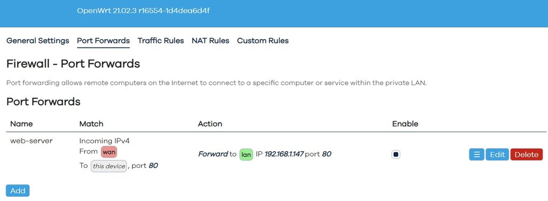This screenshot has width=548, height=201.
Task: Click the drag-handle reorder icon for web-server
Action: (477, 154)
